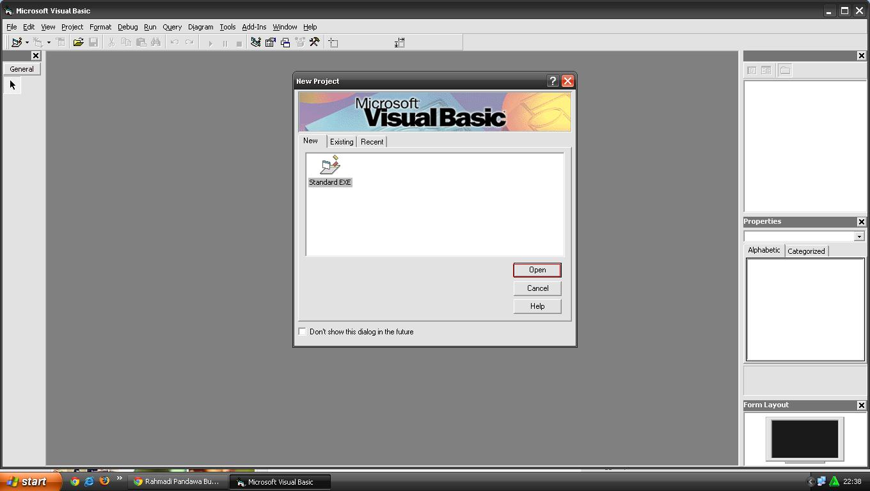Switch to the Existing tab

341,141
